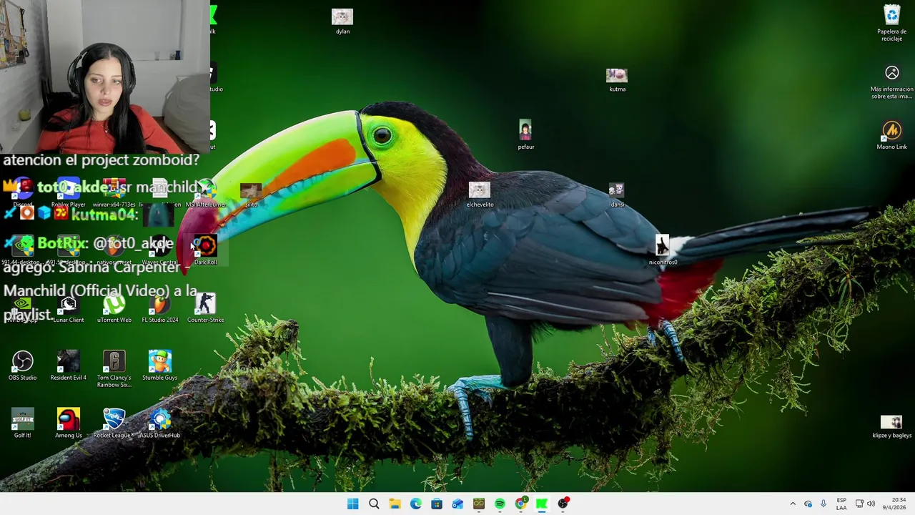Click the microphone tray icon
The image size is (915, 515).
coord(823,504)
